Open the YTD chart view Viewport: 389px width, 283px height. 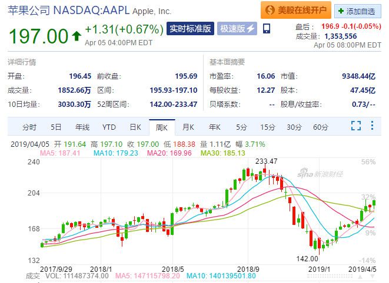coord(109,127)
